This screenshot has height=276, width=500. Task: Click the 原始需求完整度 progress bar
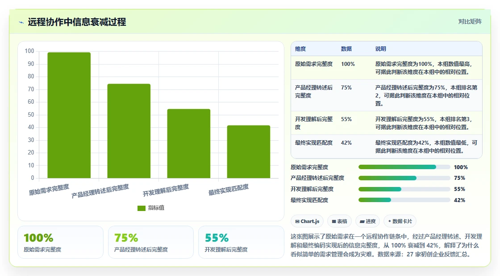(x=404, y=167)
